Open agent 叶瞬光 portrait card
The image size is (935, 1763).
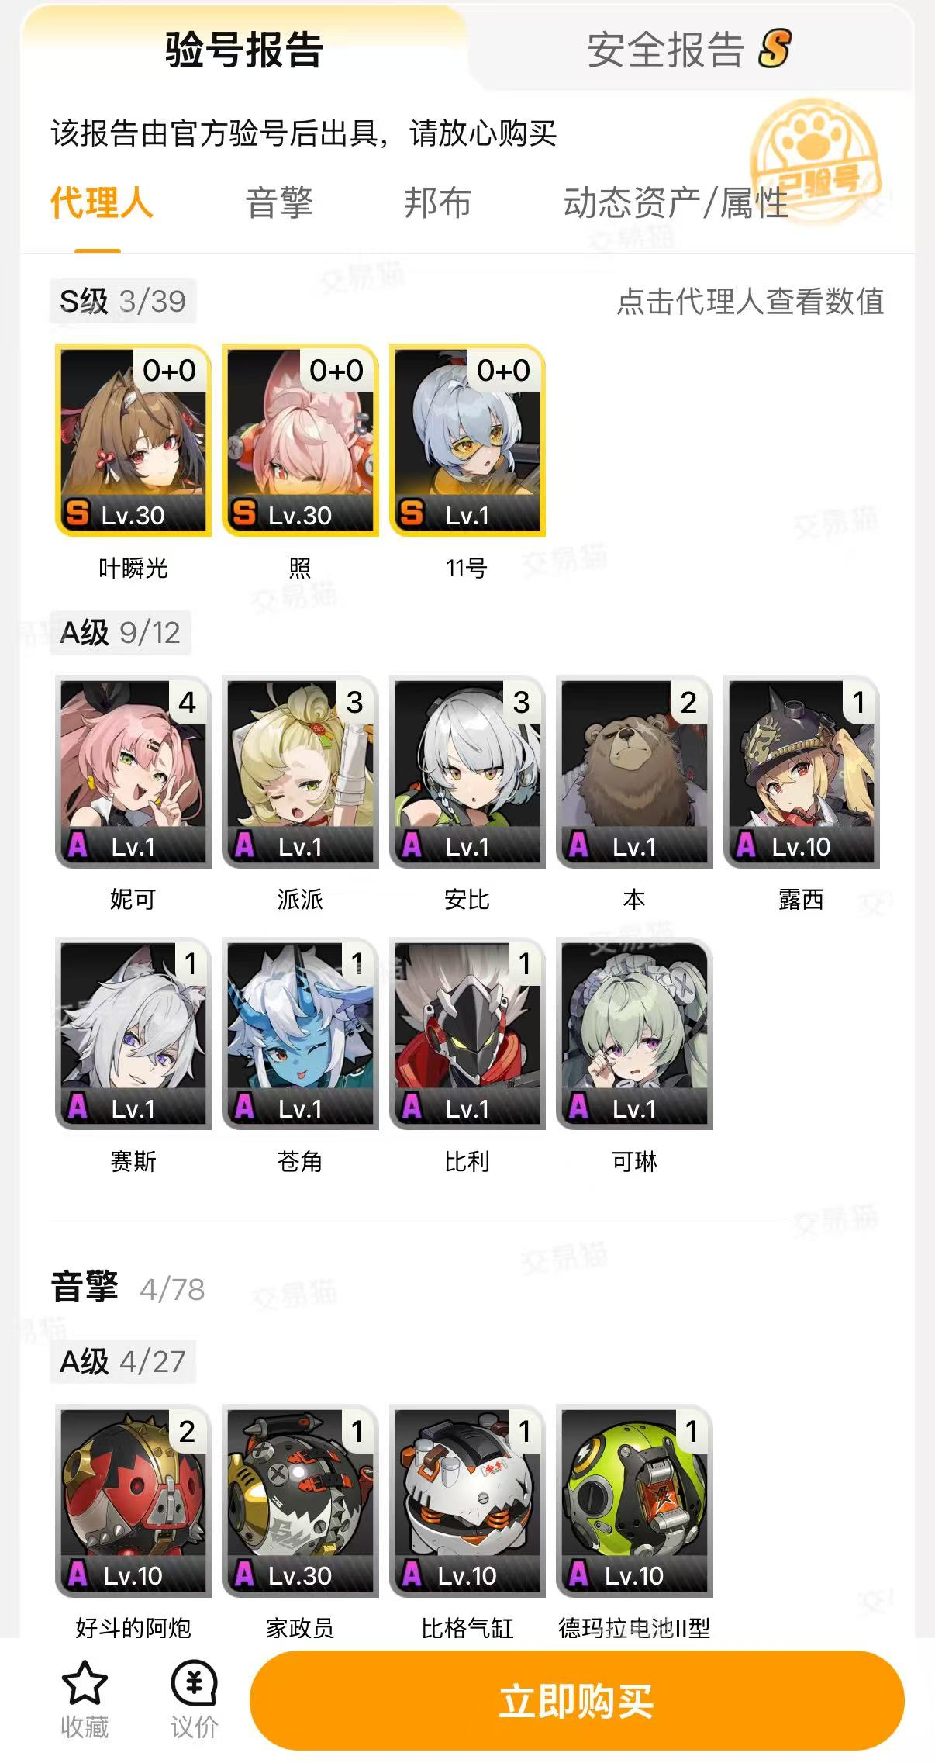(x=133, y=440)
